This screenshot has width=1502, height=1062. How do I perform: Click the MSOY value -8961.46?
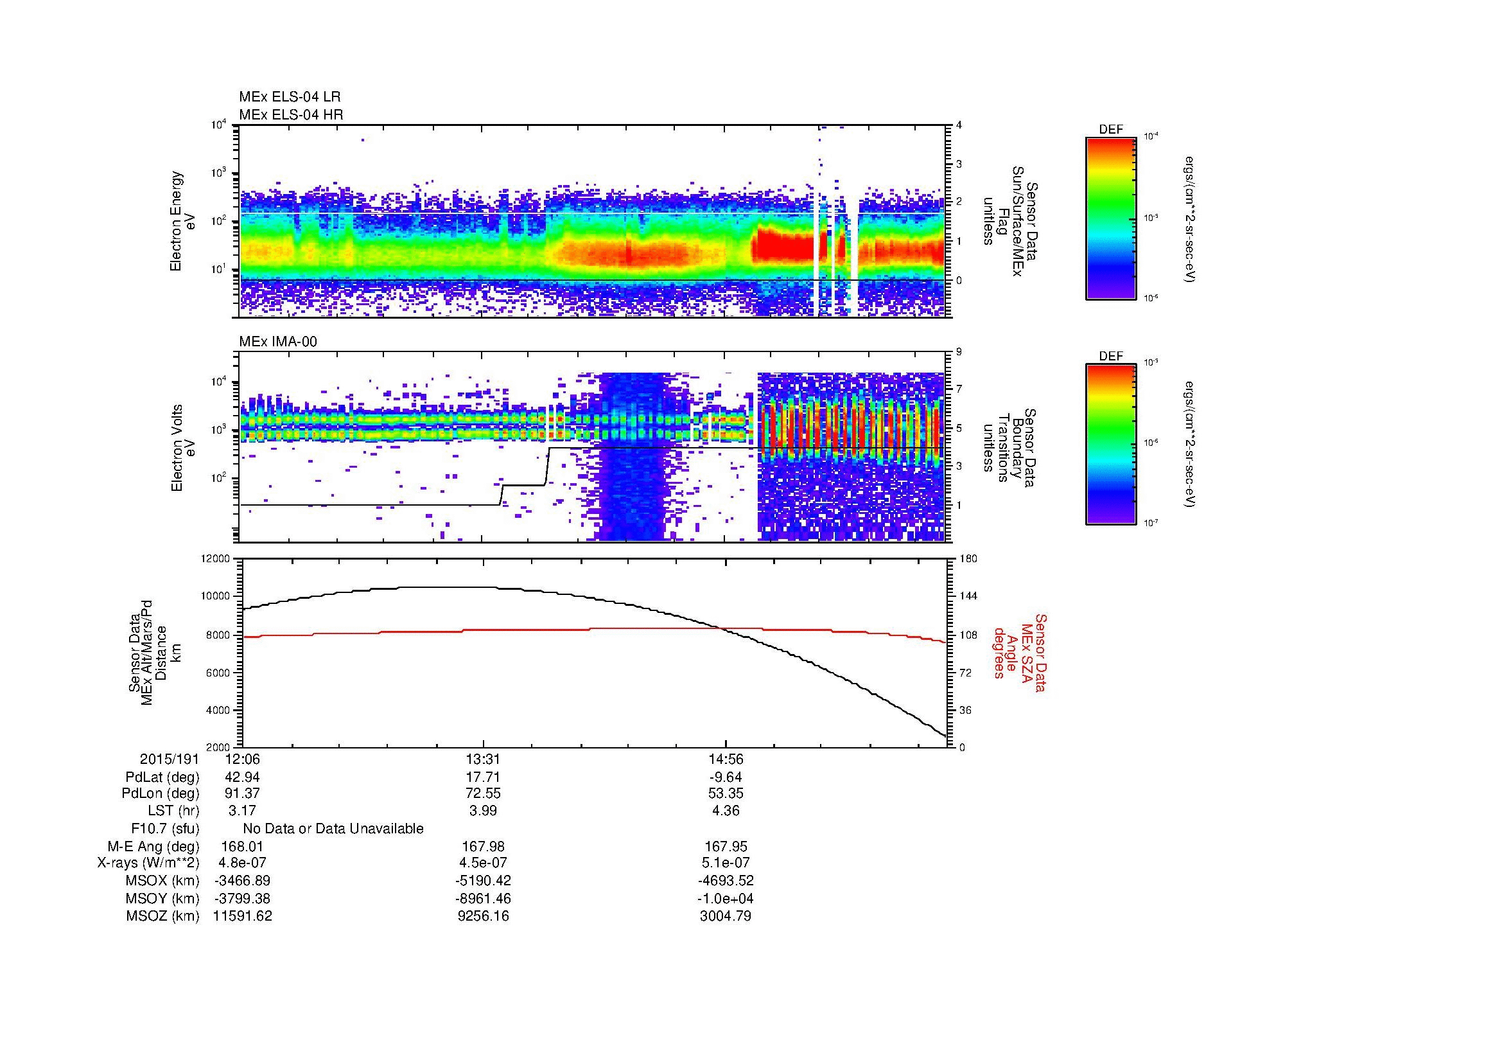483,899
